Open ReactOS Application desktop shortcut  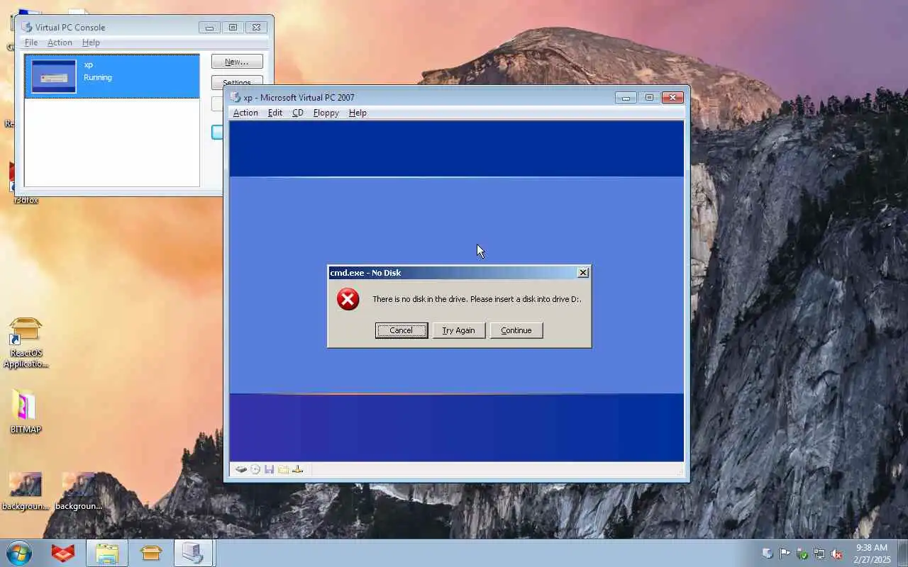[x=26, y=343]
